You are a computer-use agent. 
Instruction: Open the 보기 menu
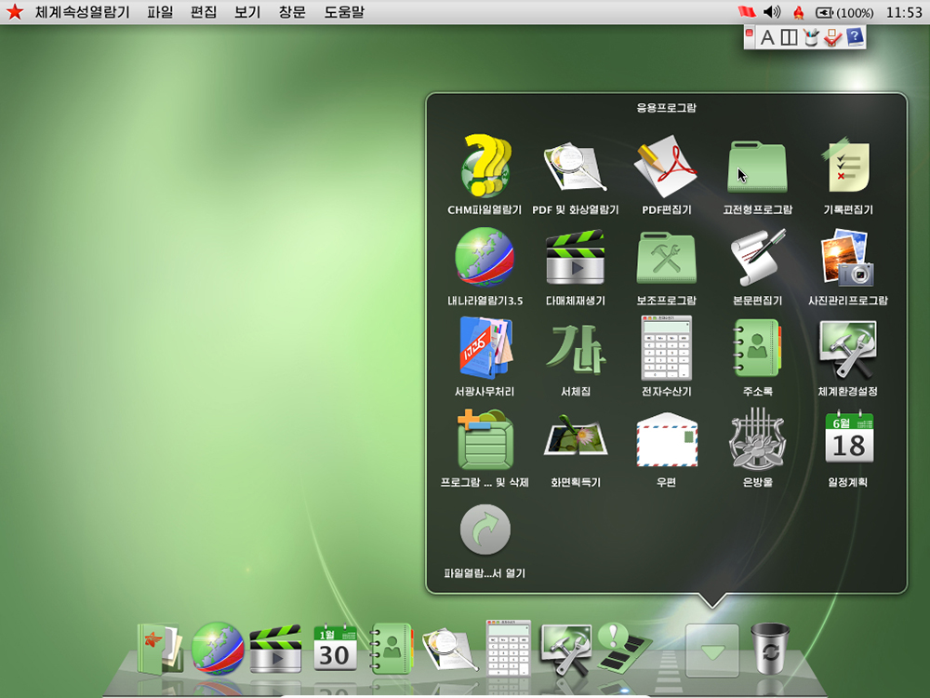tap(247, 12)
